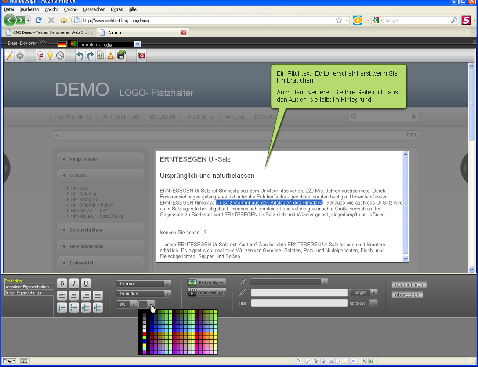Open the gear settings icon in CMS toolbar
Viewport: 478px width, 367px height.
click(x=20, y=55)
